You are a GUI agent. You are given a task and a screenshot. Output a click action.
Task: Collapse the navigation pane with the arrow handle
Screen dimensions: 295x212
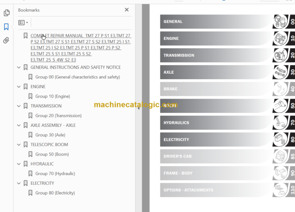pos(138,108)
